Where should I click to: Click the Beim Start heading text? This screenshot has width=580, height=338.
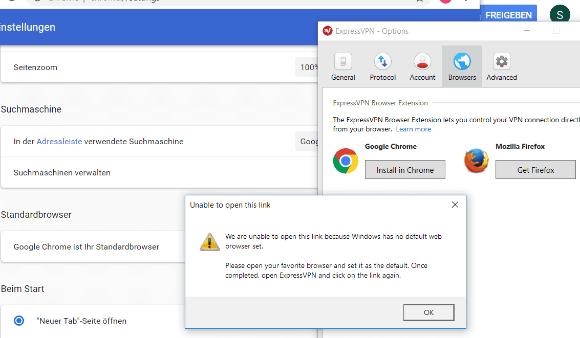pyautogui.click(x=22, y=289)
